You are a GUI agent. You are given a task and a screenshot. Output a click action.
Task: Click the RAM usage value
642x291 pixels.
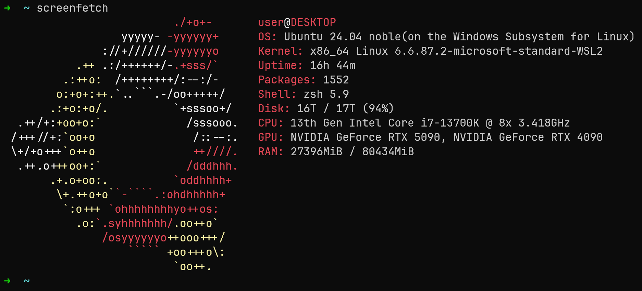(352, 151)
